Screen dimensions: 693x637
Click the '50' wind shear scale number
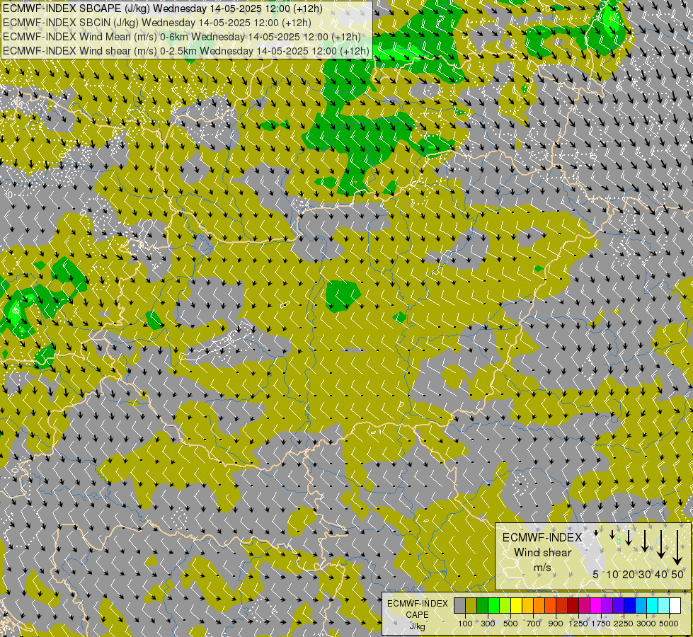pyautogui.click(x=677, y=575)
